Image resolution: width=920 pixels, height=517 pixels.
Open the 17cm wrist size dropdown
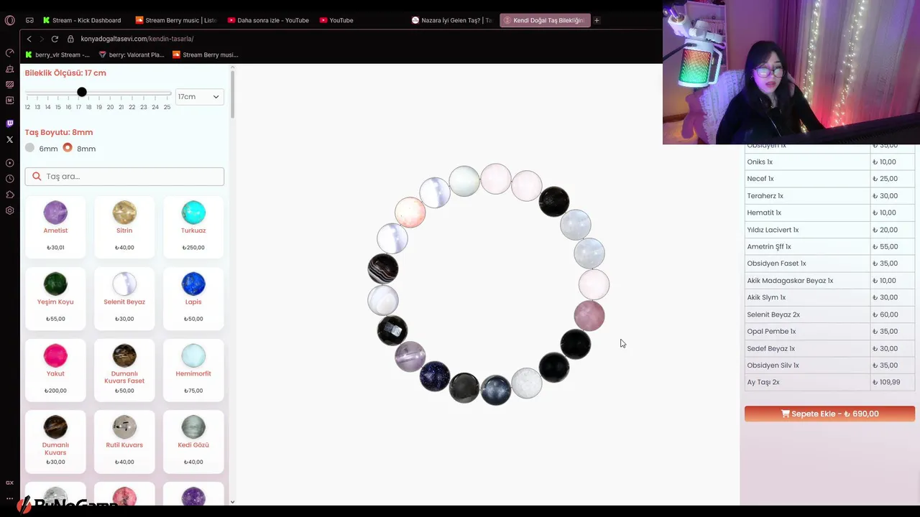click(199, 96)
